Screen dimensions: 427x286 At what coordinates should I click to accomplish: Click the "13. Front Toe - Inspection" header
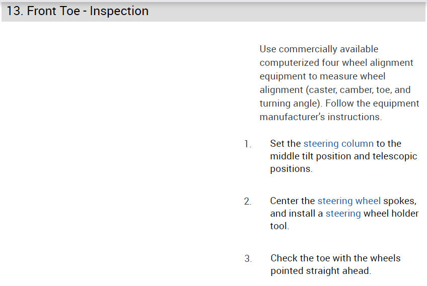point(78,11)
